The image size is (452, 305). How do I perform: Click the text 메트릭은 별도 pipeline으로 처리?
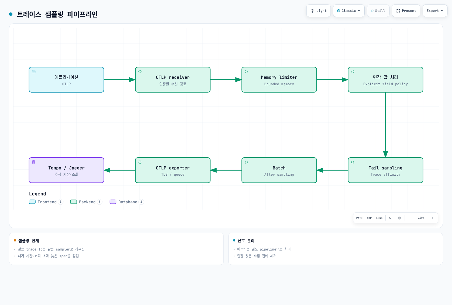(x=264, y=249)
